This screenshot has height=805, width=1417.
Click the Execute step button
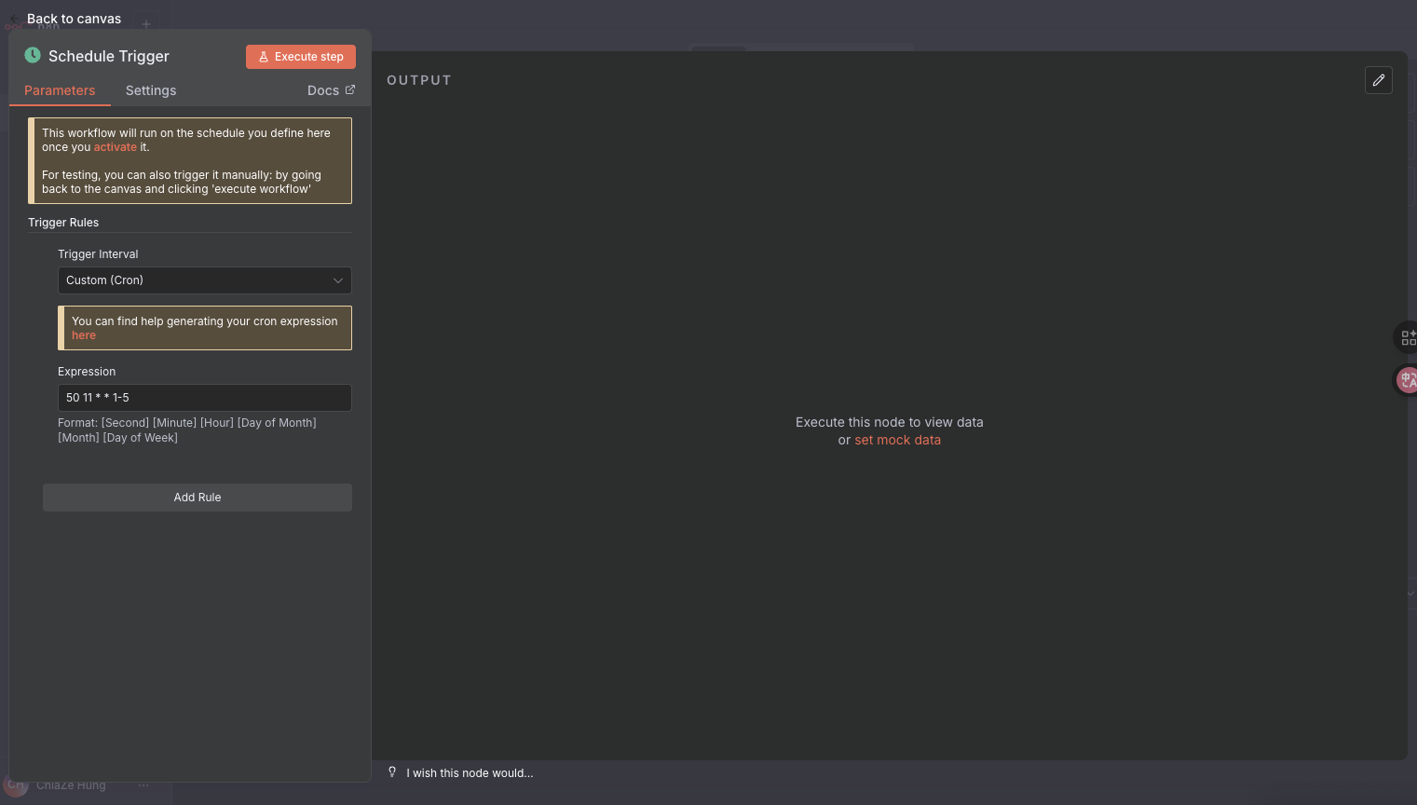click(x=301, y=57)
